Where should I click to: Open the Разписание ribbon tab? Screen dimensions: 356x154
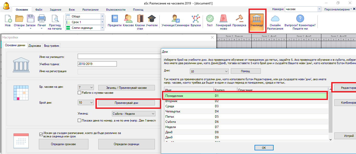[x=90, y=10]
